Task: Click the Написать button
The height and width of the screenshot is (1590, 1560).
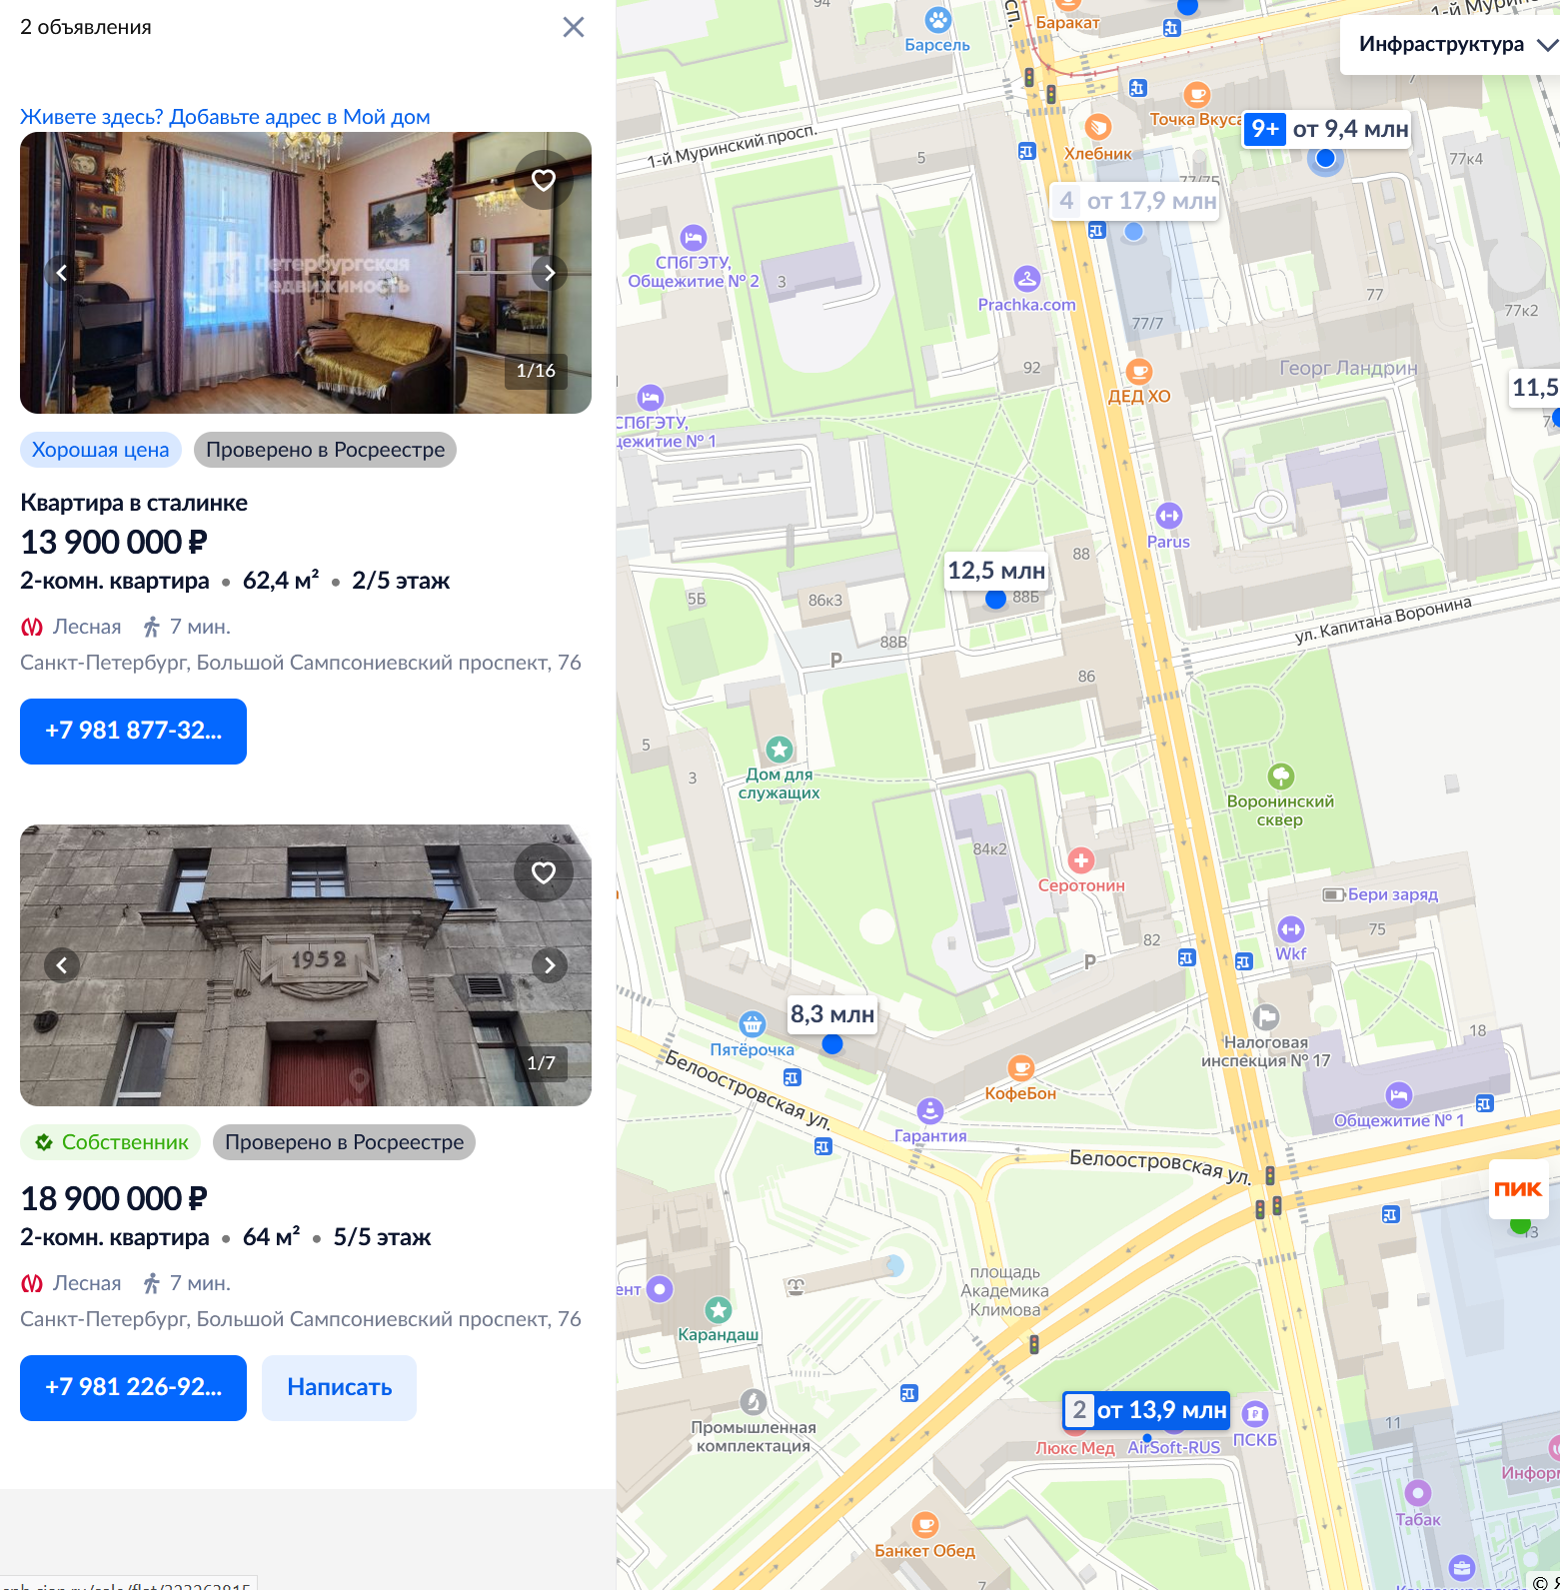Action: point(339,1388)
